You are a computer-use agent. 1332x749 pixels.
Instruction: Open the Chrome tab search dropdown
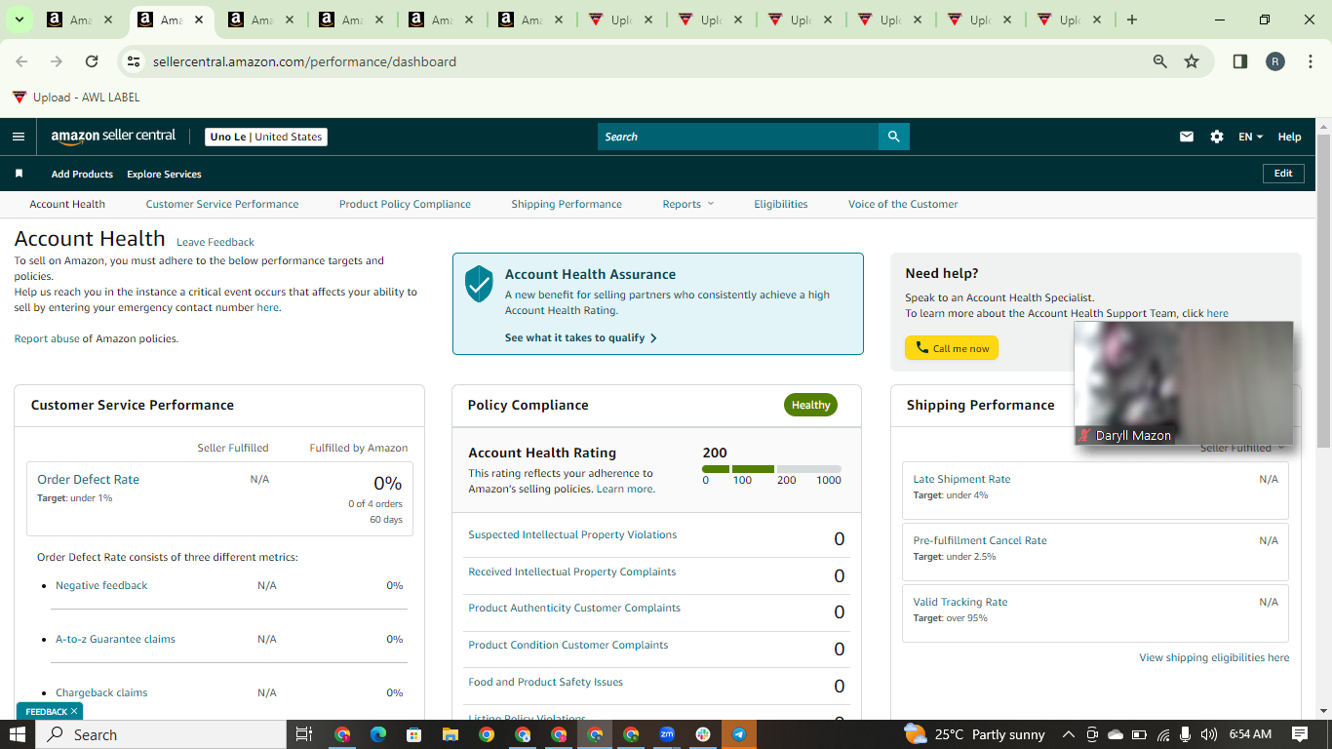(19, 20)
